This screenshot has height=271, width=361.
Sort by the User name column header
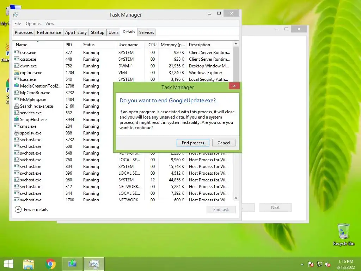click(130, 45)
